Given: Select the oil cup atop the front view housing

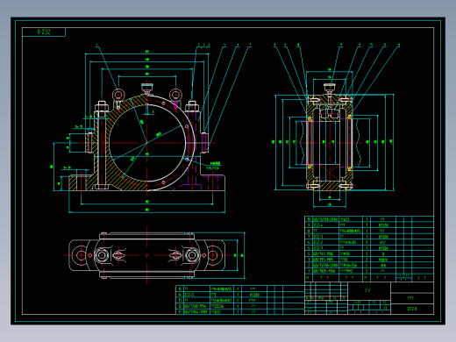Looking at the screenshot, I should pos(147,89).
